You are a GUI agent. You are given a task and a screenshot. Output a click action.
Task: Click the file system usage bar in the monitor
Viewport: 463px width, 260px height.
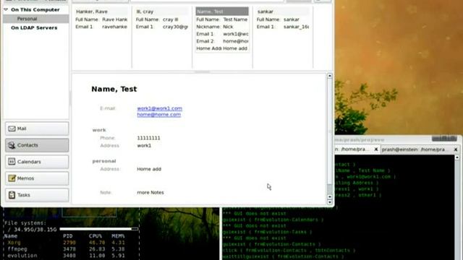(x=99, y=229)
